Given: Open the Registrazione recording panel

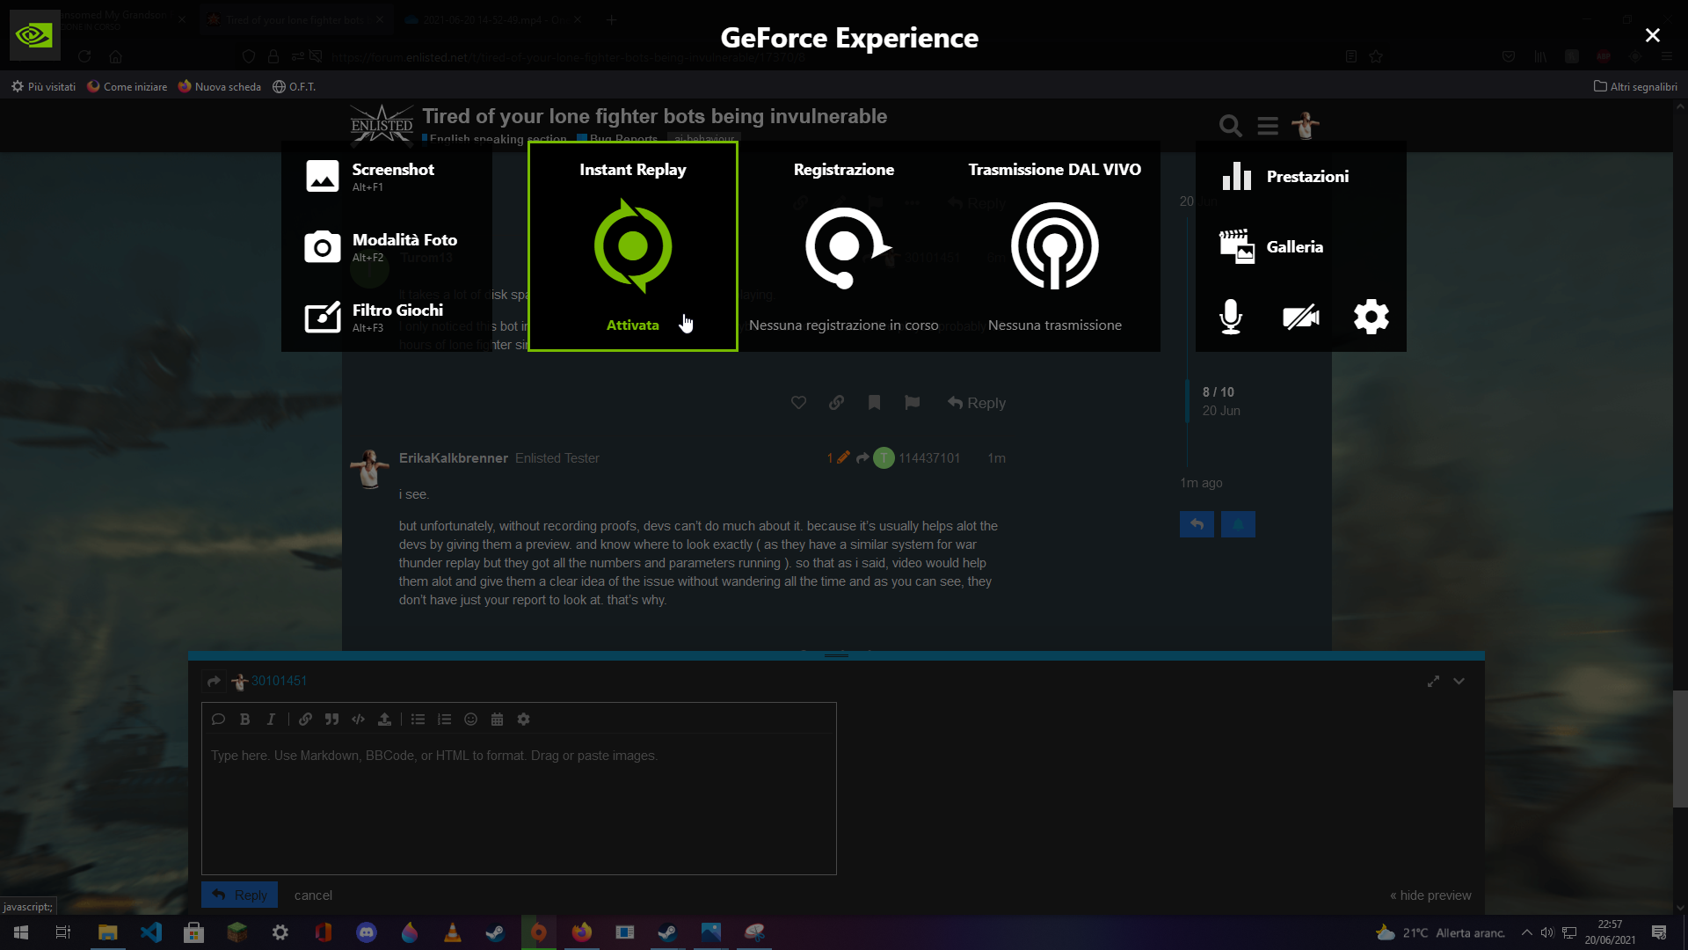Looking at the screenshot, I should pos(843,246).
